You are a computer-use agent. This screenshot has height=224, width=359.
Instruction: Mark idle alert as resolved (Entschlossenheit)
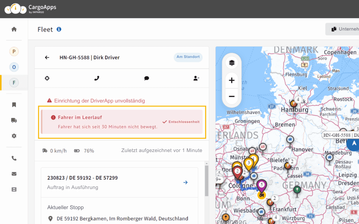pyautogui.click(x=181, y=122)
